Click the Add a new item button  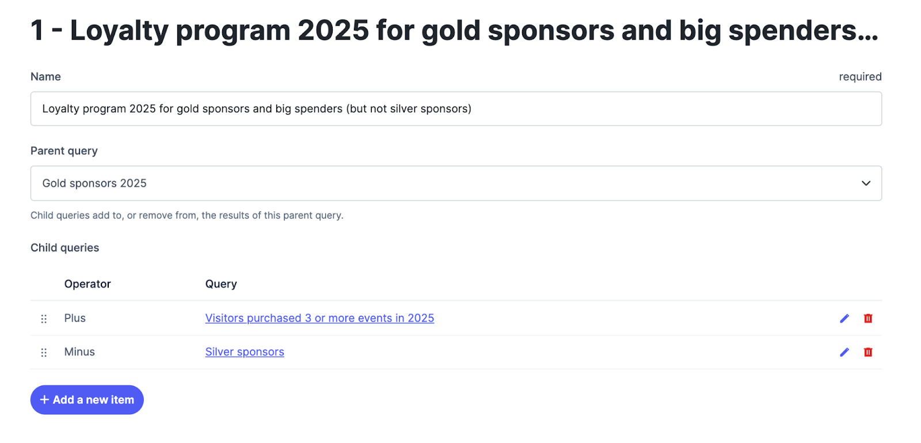[87, 400]
